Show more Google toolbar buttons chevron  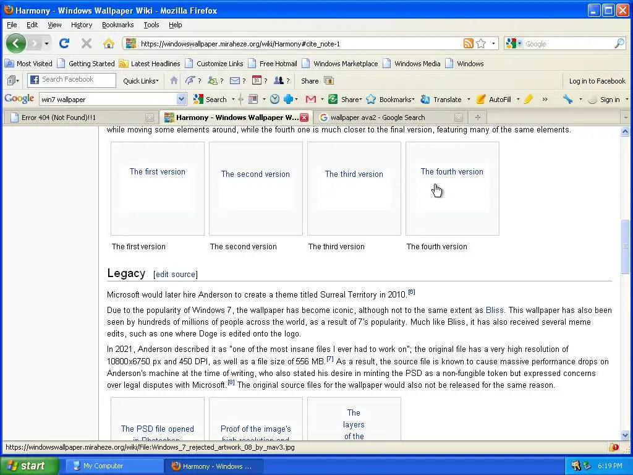click(545, 100)
